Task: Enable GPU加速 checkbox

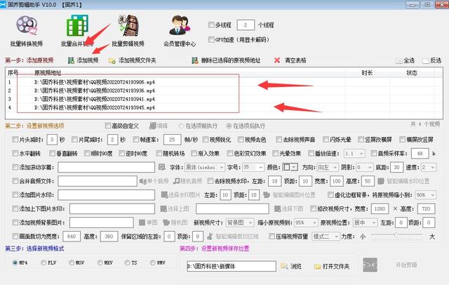Action: (211, 39)
